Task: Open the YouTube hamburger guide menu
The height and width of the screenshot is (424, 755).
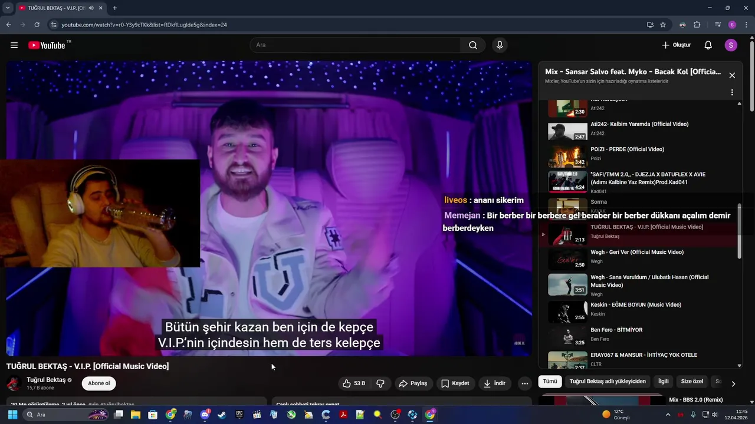Action: tap(14, 45)
